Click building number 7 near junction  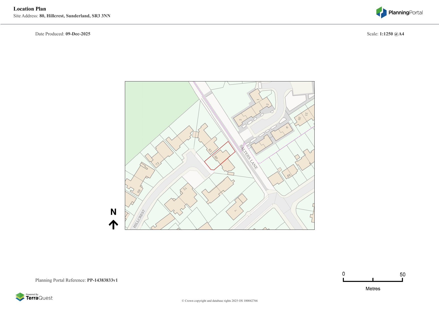(x=235, y=211)
